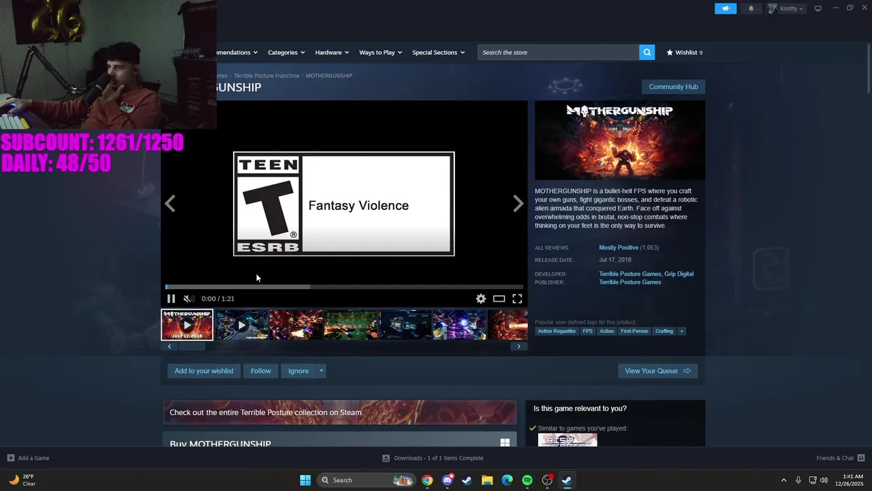Open Steam announcements megaphone icon
The image size is (872, 491).
point(726,8)
